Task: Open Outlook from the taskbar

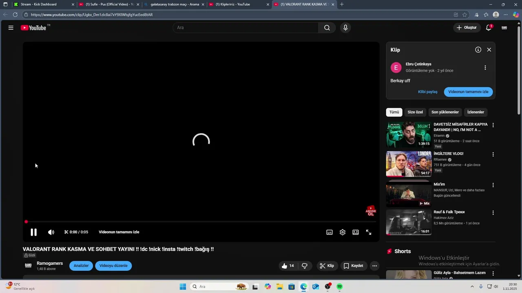Action: click(316, 286)
